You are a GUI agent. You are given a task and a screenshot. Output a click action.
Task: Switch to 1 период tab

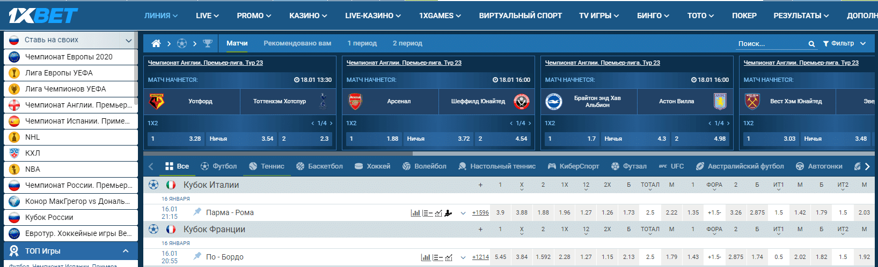(x=362, y=43)
